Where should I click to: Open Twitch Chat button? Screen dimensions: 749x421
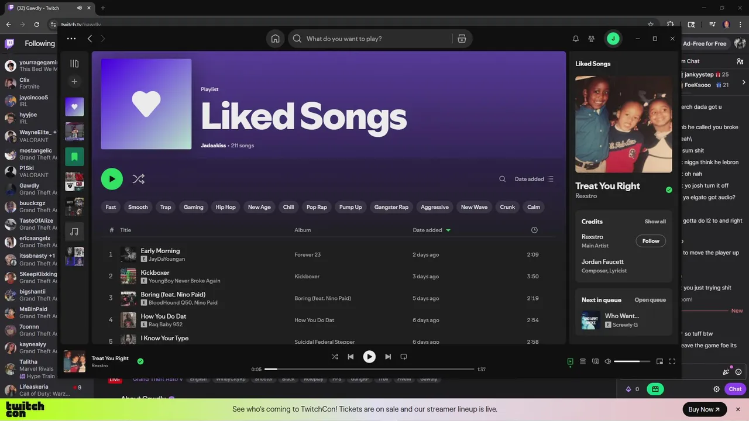(x=735, y=389)
